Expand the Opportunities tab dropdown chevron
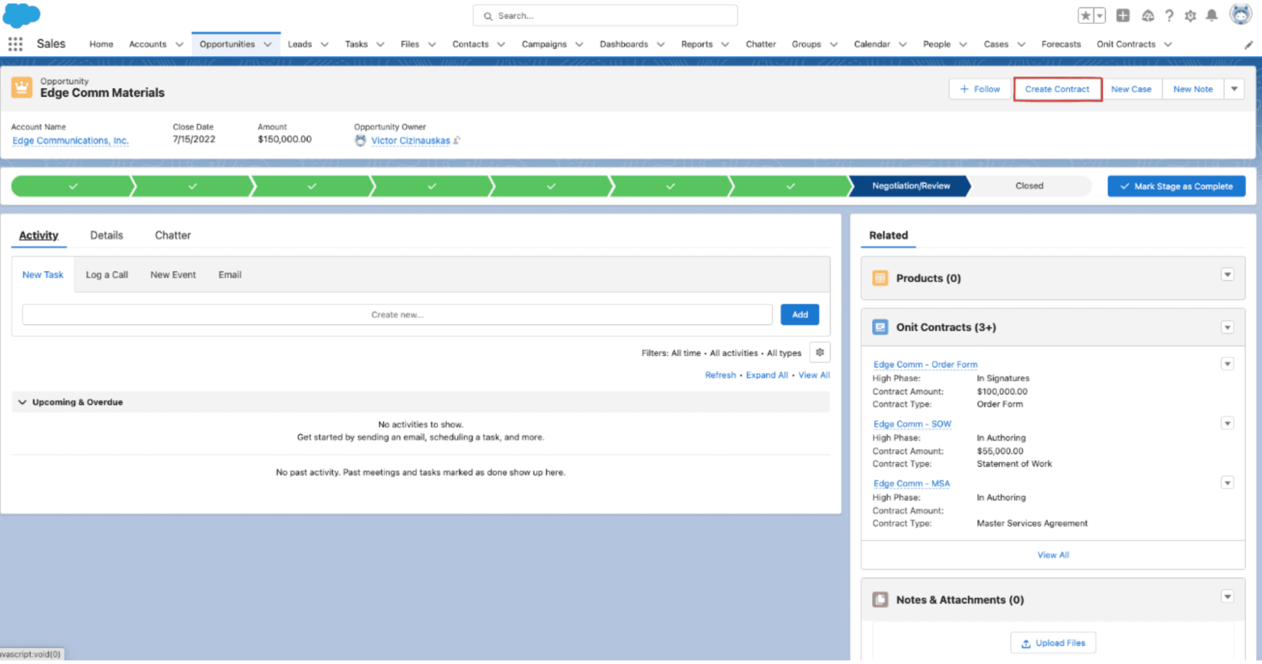Screen dimensions: 1262x664 (x=268, y=44)
